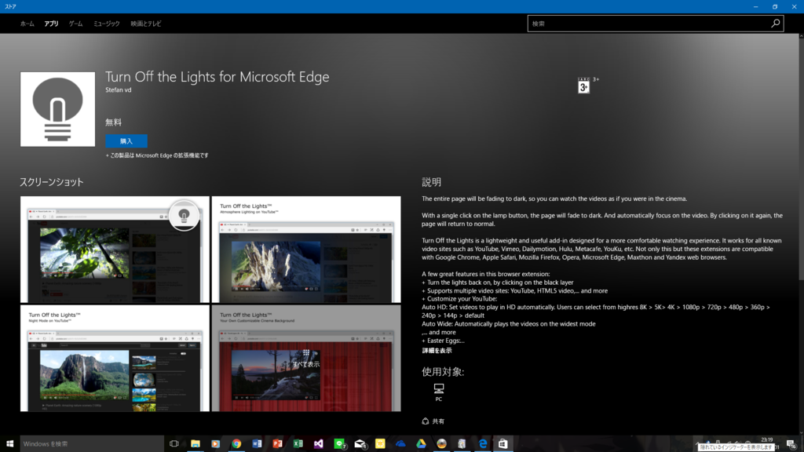Open PowerPoint from the taskbar
Screen dimensions: 804x452
click(x=277, y=444)
